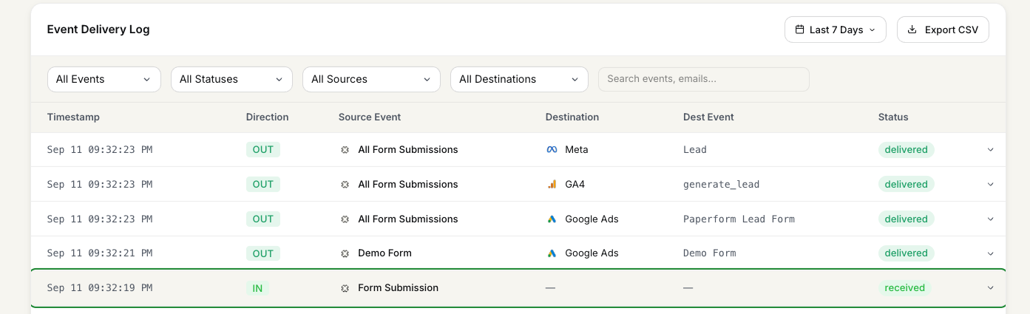Viewport: 1030px width, 314px height.
Task: Click the Timestamp column header
Action: pyautogui.click(x=73, y=117)
